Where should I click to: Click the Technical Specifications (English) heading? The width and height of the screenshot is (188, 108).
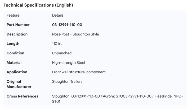pos(38,5)
